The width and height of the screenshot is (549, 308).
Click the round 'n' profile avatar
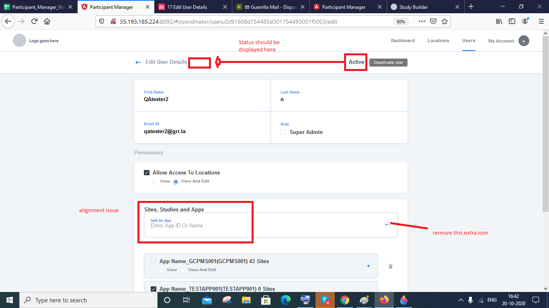click(524, 41)
